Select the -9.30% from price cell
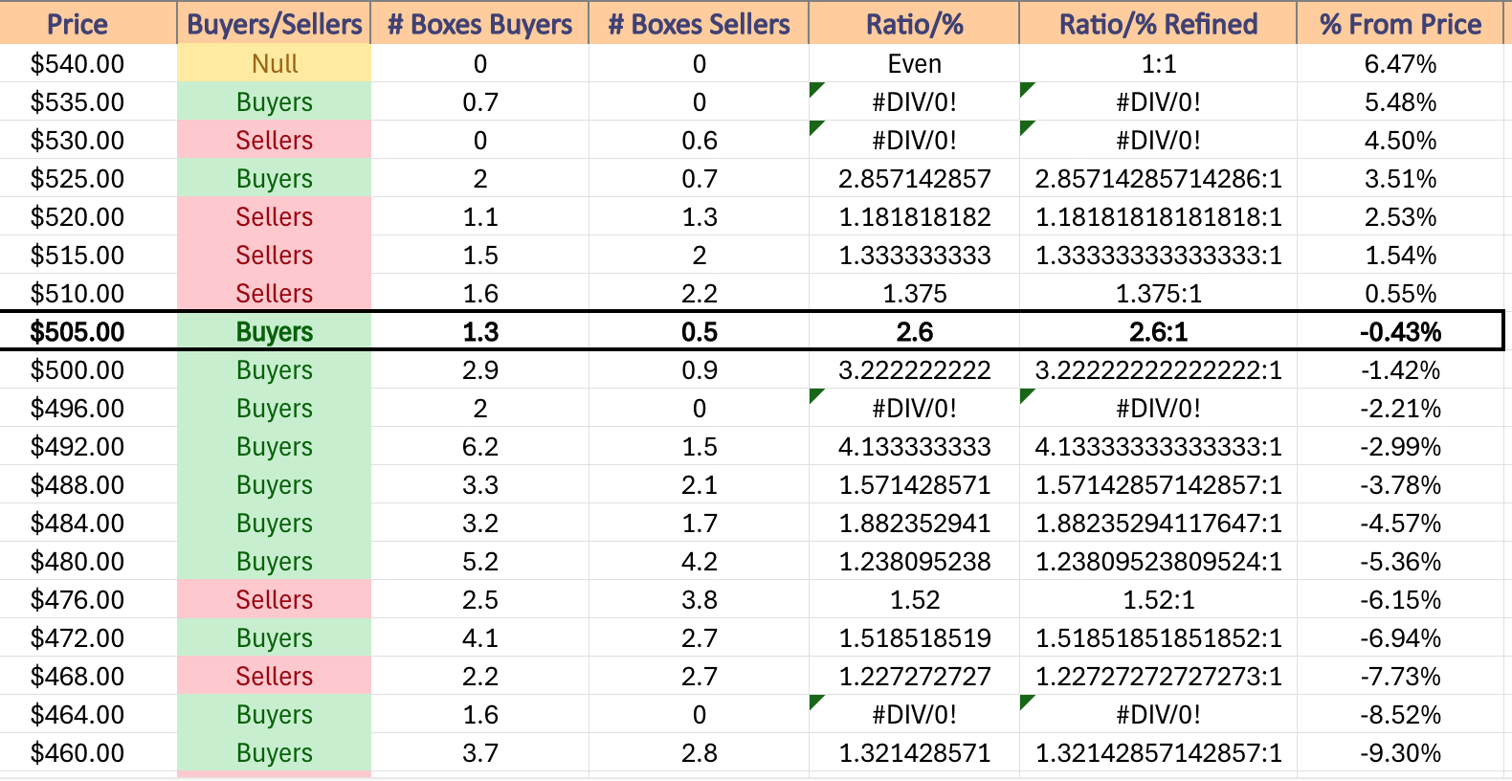 pyautogui.click(x=1400, y=752)
